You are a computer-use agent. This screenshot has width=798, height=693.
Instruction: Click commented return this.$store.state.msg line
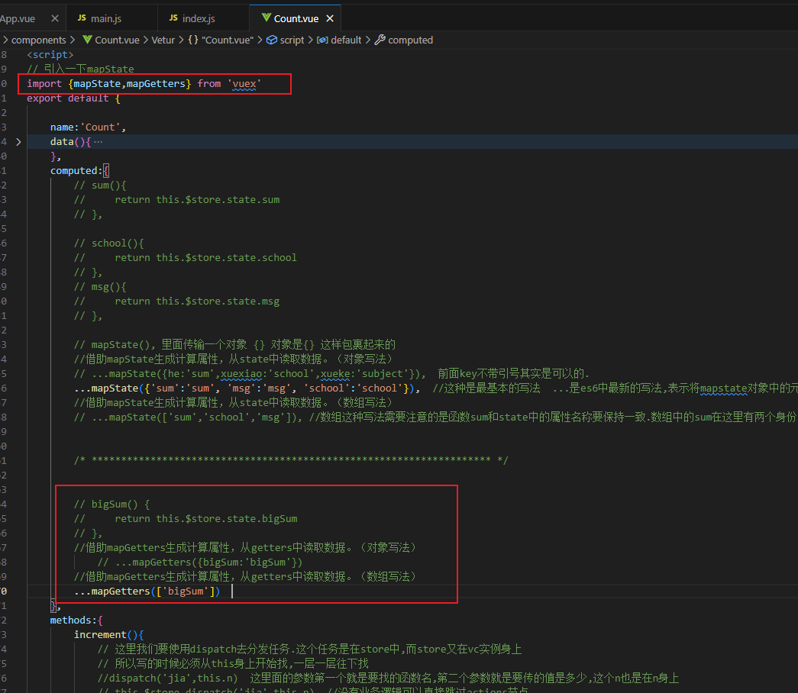pos(176,301)
